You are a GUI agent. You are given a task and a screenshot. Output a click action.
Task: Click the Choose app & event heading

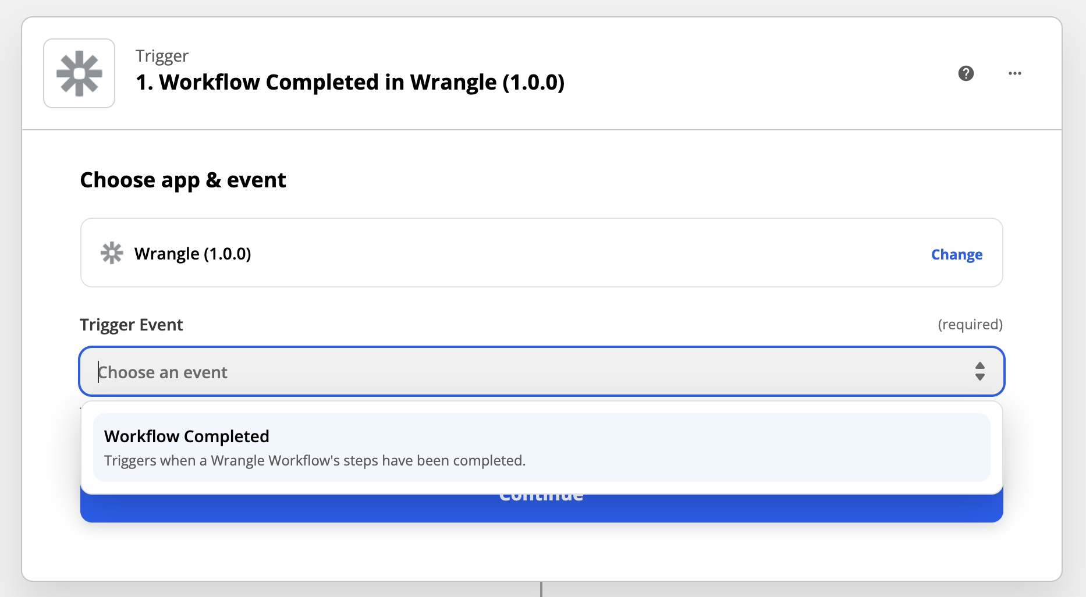tap(183, 180)
